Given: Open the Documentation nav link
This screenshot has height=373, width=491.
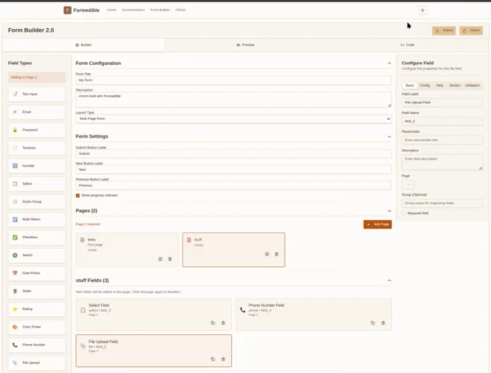Looking at the screenshot, I should [134, 10].
